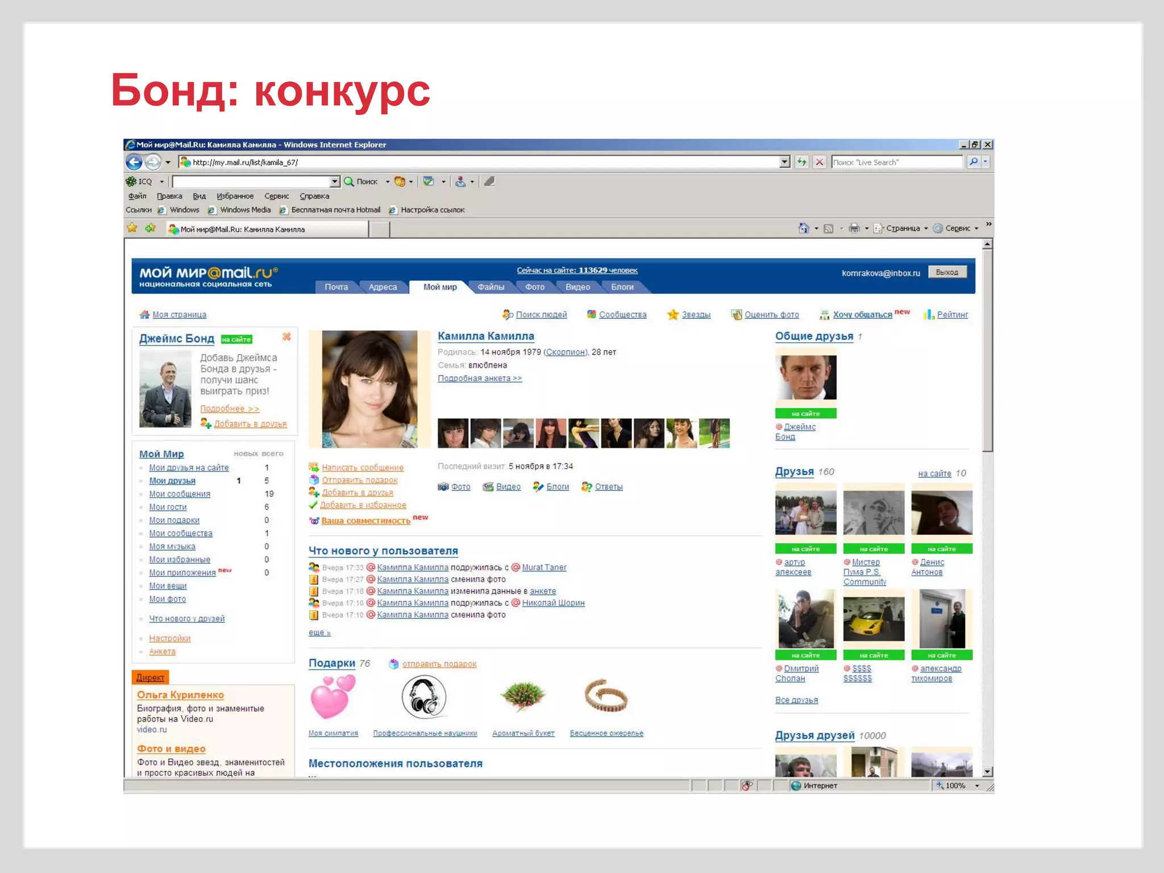Open Подробная анкета link
The image size is (1164, 873).
coord(480,379)
